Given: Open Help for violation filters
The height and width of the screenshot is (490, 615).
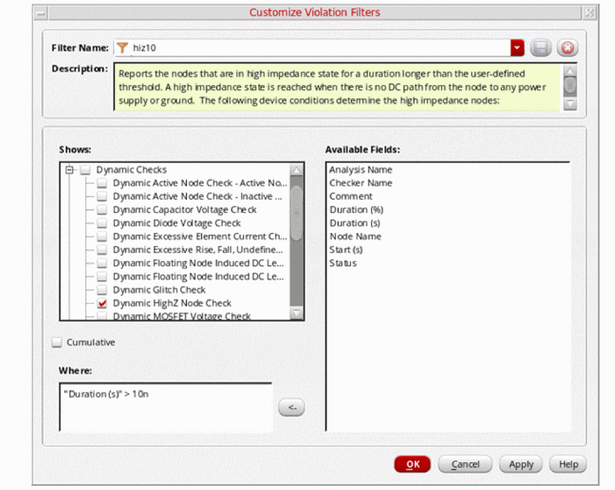Looking at the screenshot, I should [x=568, y=465].
